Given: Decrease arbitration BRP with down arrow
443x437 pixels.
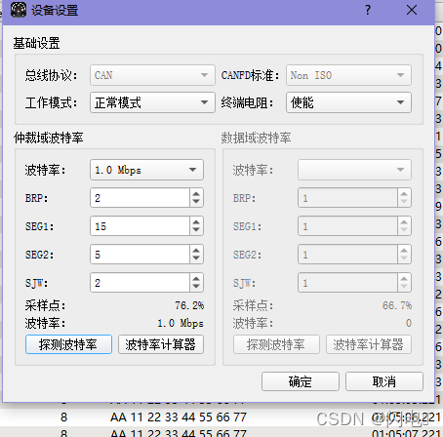Looking at the screenshot, I should [x=196, y=202].
